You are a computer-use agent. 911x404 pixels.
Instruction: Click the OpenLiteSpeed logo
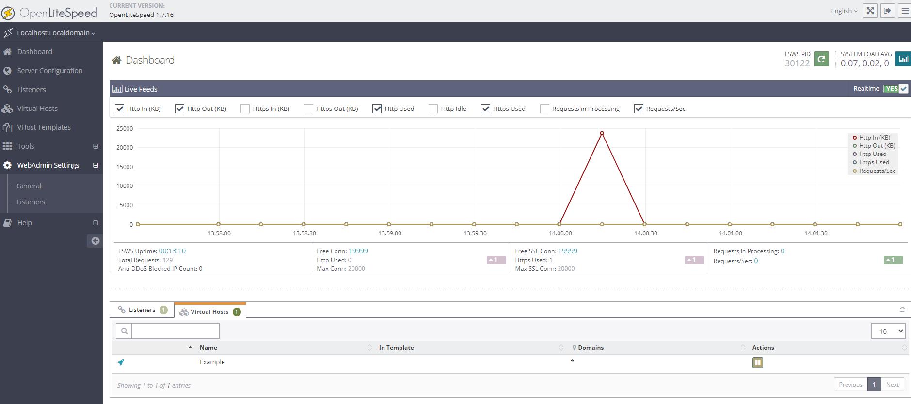pos(49,13)
